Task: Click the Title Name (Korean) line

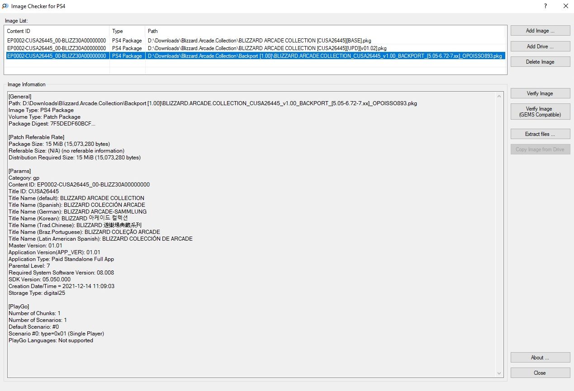Action: [68, 219]
